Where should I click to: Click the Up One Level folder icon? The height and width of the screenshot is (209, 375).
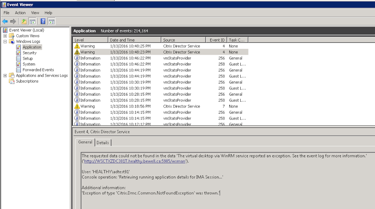24,22
